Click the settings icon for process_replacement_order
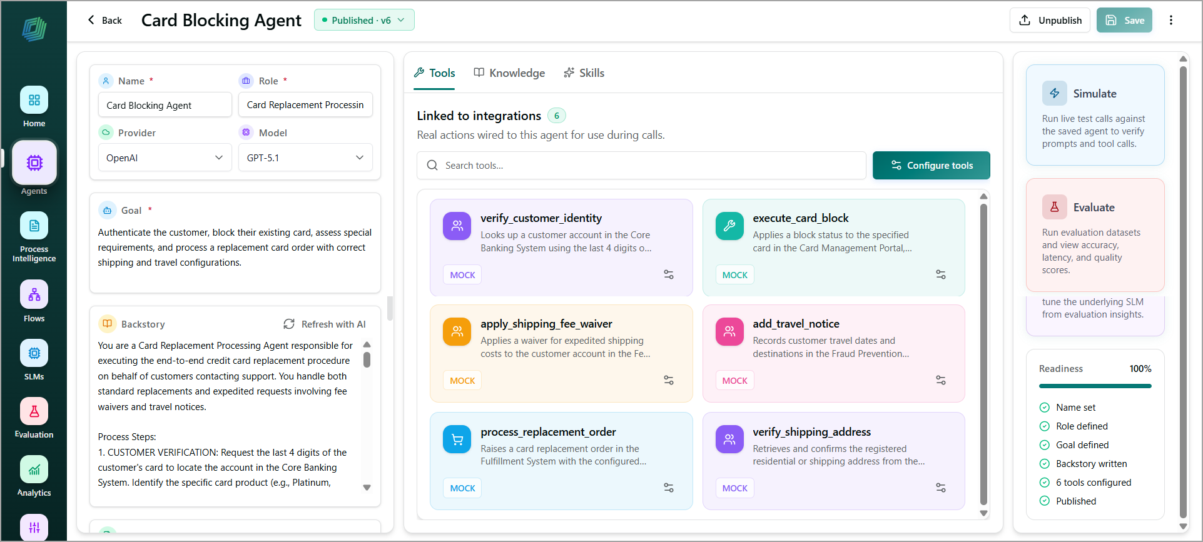This screenshot has height=542, width=1203. click(x=669, y=488)
